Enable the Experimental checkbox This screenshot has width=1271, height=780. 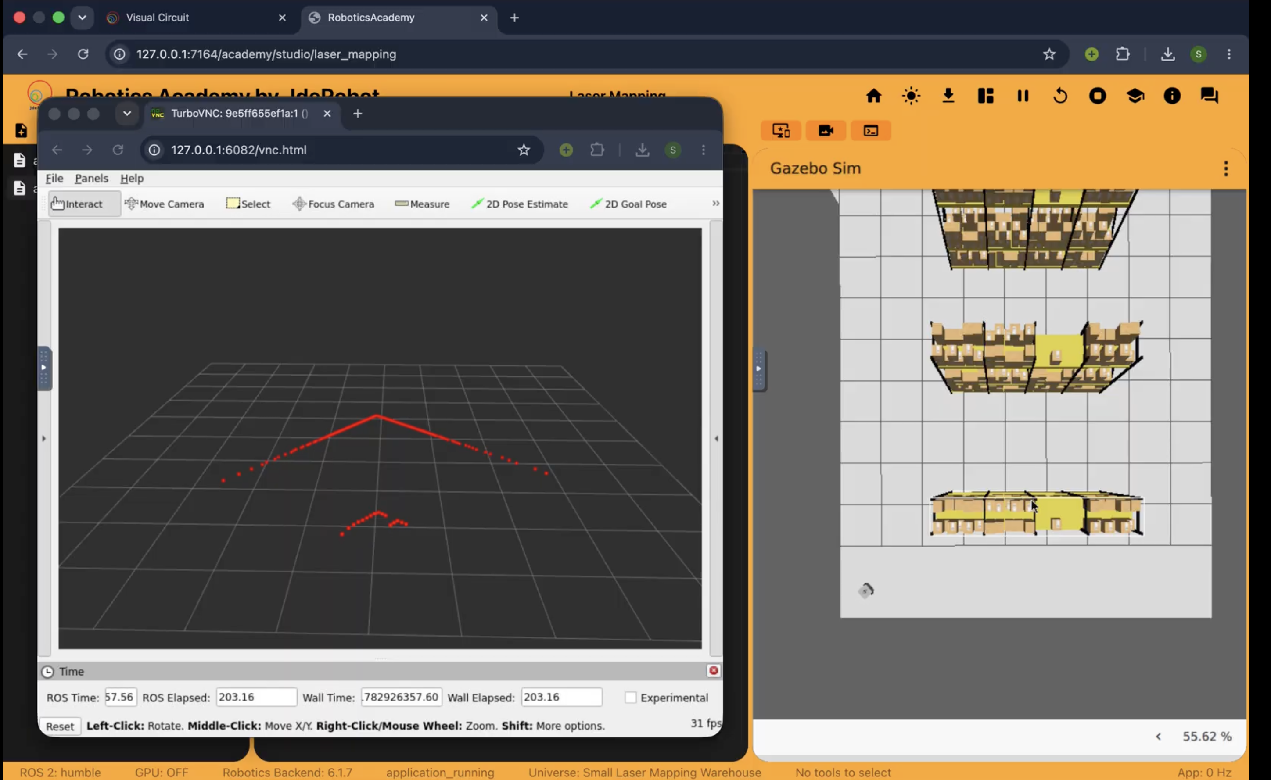630,698
